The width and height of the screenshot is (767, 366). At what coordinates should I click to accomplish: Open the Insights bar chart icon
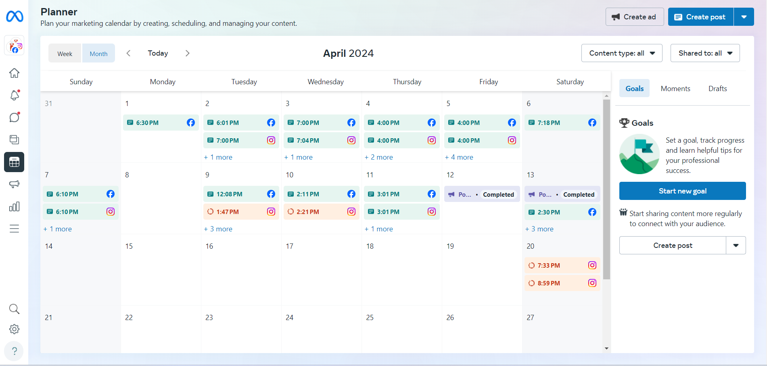[x=14, y=207]
